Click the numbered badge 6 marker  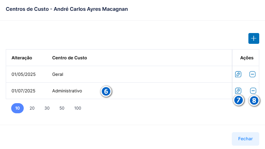106,91
